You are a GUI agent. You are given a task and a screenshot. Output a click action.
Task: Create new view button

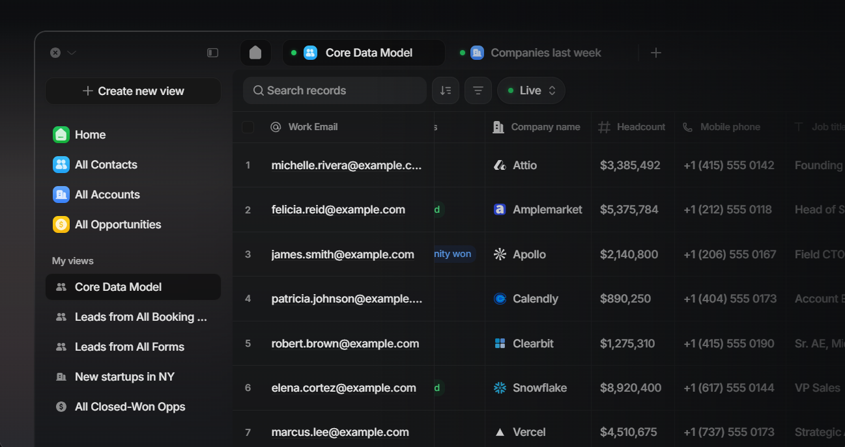click(x=133, y=91)
